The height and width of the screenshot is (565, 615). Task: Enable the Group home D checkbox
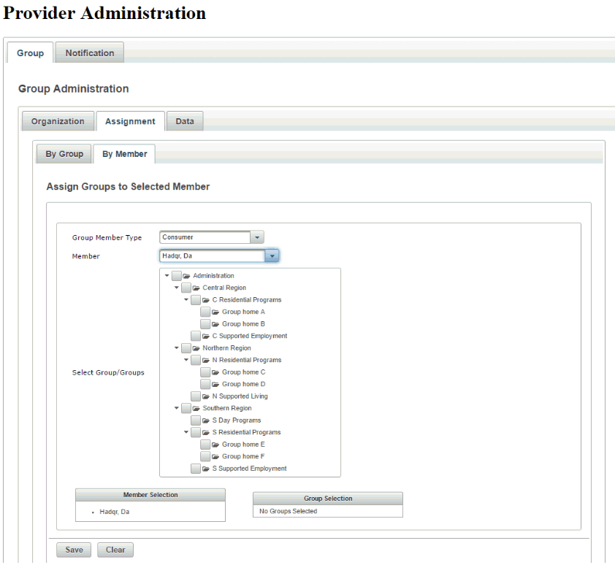(x=205, y=384)
